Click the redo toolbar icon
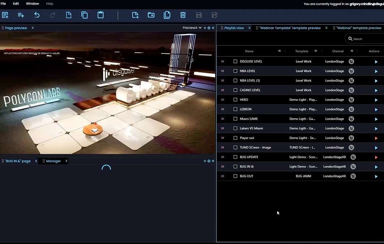The image size is (384, 244). [53, 15]
